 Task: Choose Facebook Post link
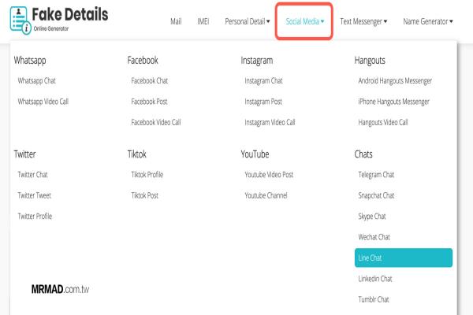tap(149, 102)
